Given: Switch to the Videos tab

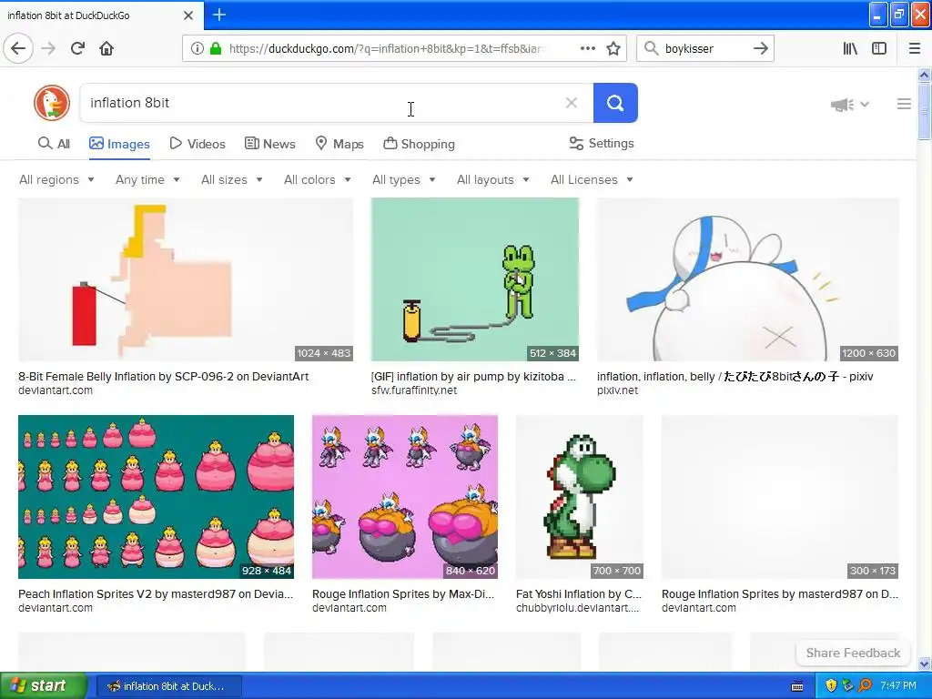Looking at the screenshot, I should (x=198, y=144).
